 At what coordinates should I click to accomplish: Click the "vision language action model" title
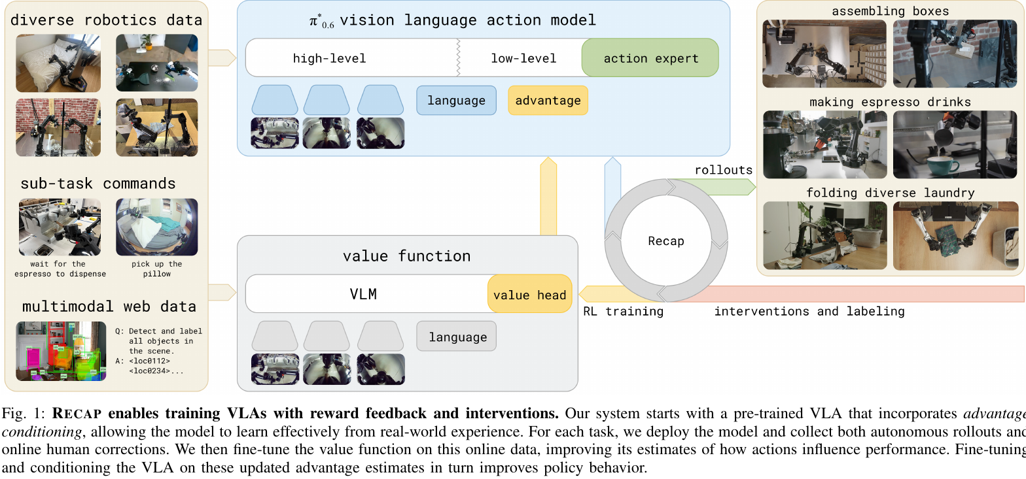468,20
